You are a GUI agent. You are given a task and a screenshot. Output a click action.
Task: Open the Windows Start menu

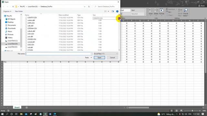[2, 114]
